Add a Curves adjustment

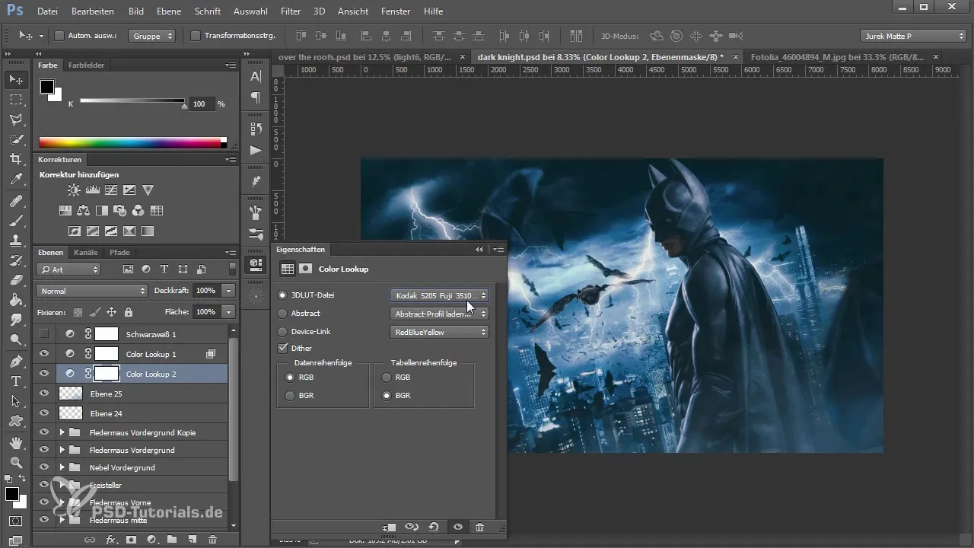pos(111,190)
